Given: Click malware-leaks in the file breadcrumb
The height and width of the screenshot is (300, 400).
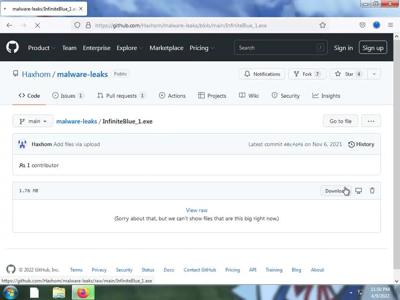Looking at the screenshot, I should (x=77, y=121).
